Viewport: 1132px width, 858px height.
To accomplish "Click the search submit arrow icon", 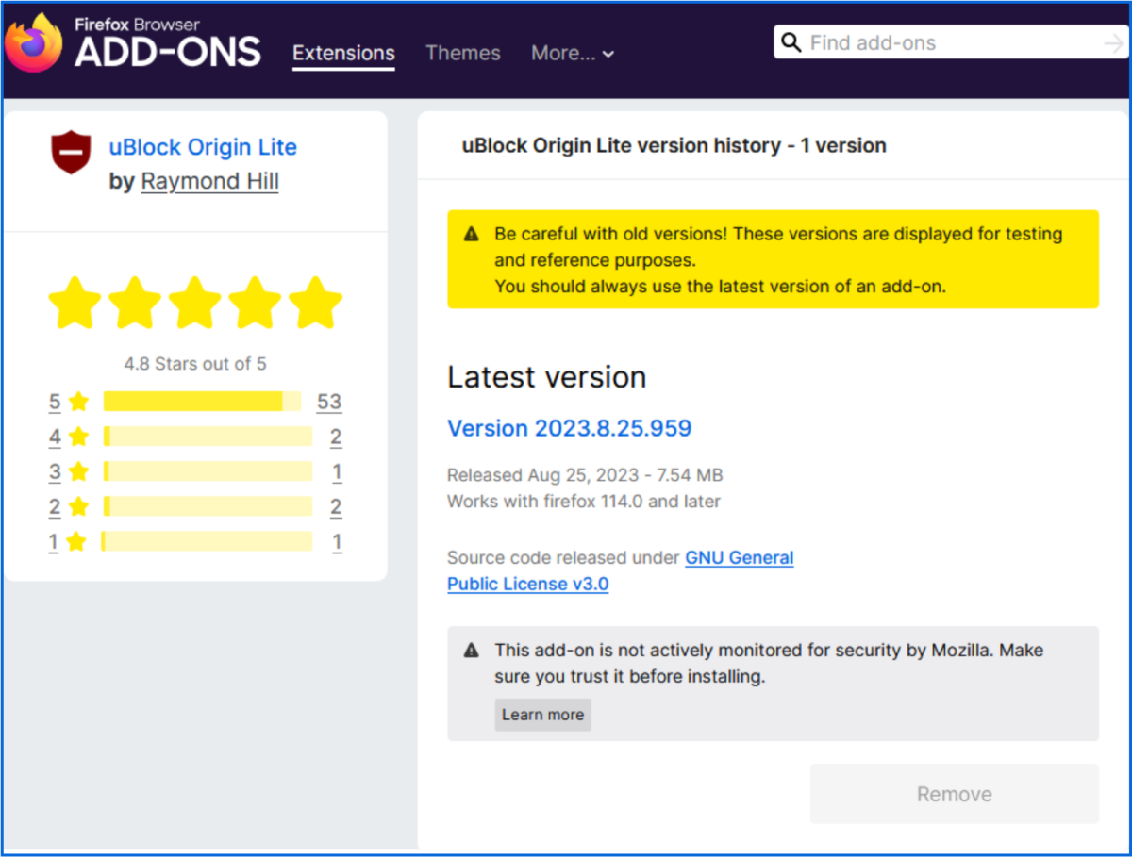I will coord(1113,42).
